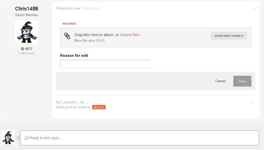This screenshot has width=264, height=150.
Task: Open the Insert other media dropdown
Action: [x=229, y=36]
